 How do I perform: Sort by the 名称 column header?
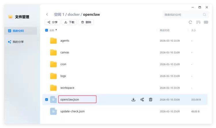tap(52, 30)
